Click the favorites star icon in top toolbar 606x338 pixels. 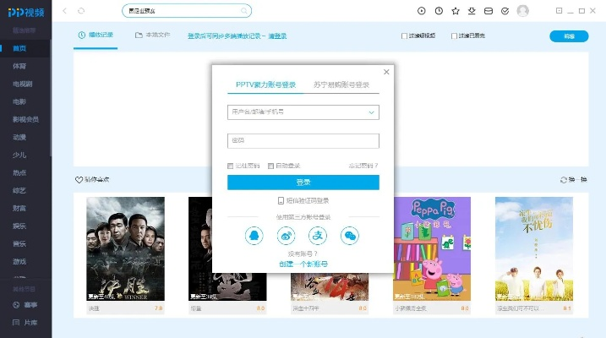click(x=456, y=11)
